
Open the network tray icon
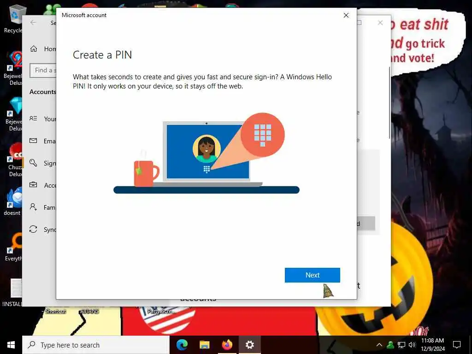(x=401, y=345)
